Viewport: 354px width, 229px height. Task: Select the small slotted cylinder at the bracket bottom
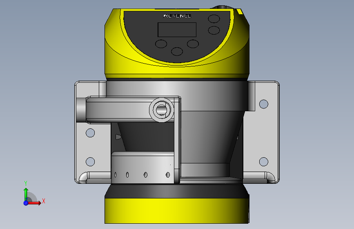tap(142, 167)
